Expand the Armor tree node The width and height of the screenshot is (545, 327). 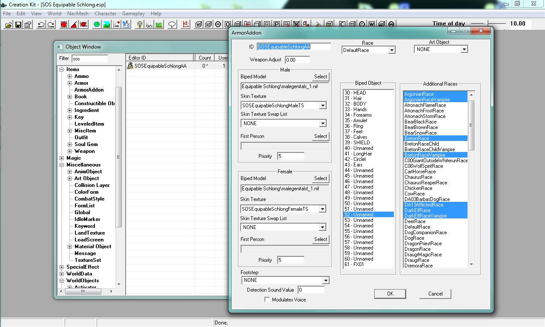(70, 83)
